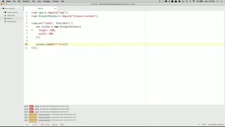The image size is (225, 127).
Task: Switch to the main.js editor tab
Action: tap(40, 8)
